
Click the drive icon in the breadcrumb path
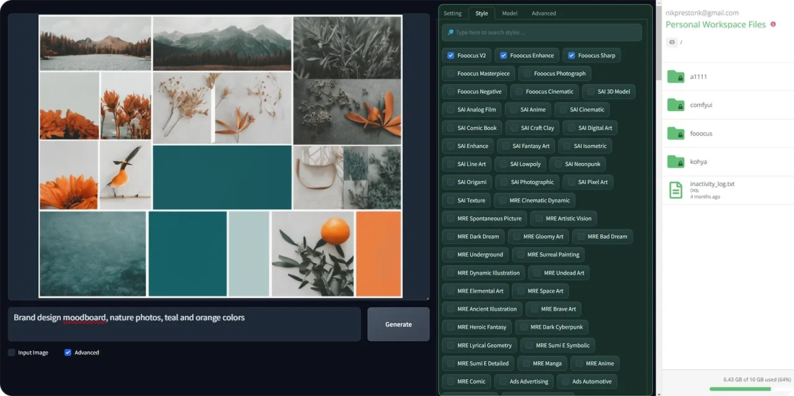672,42
